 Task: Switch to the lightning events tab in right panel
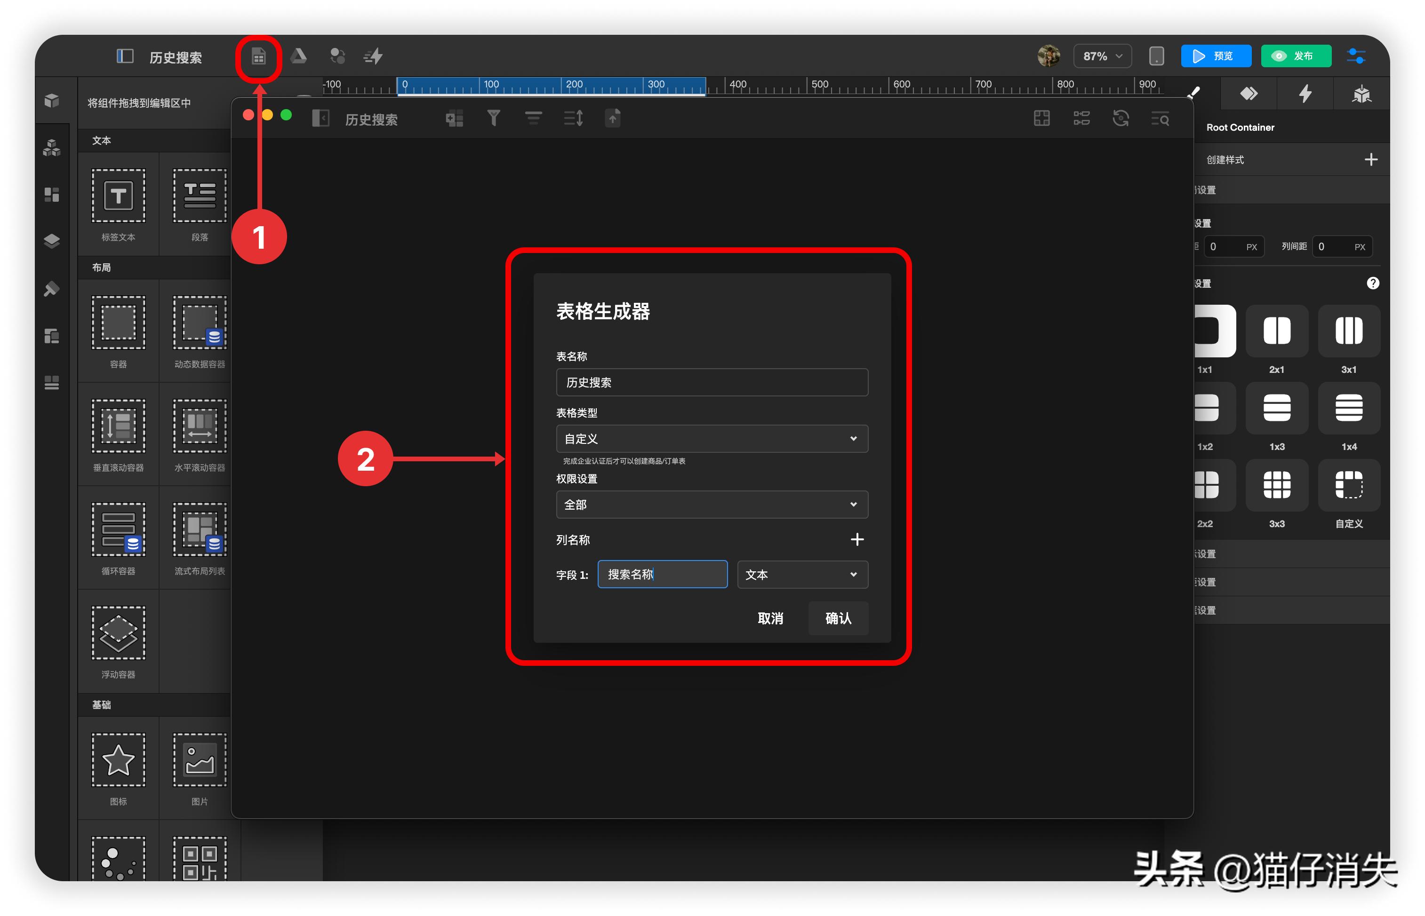(x=1305, y=94)
